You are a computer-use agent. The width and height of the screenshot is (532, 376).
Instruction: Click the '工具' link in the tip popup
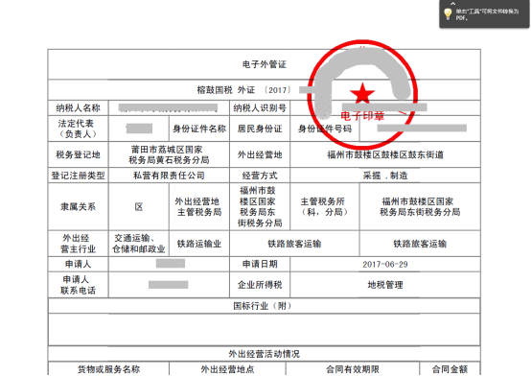click(x=473, y=12)
